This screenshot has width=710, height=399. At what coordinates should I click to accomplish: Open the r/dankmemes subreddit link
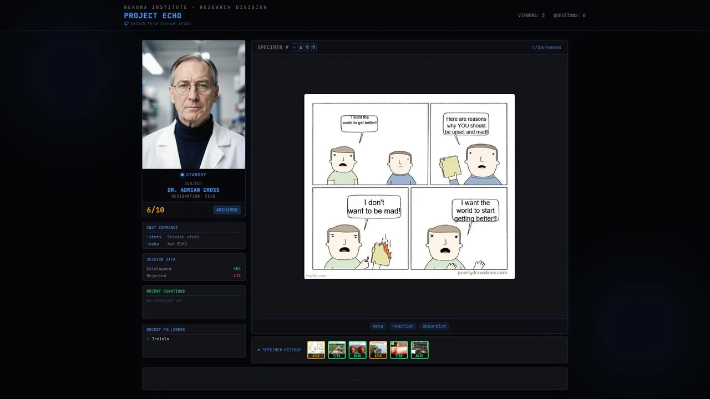(546, 47)
